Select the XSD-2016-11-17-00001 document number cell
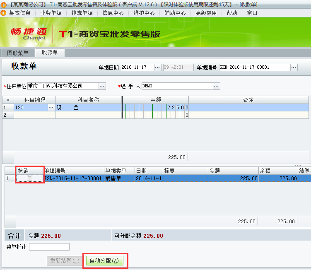This screenshot has width=311, height=270. tap(74, 178)
